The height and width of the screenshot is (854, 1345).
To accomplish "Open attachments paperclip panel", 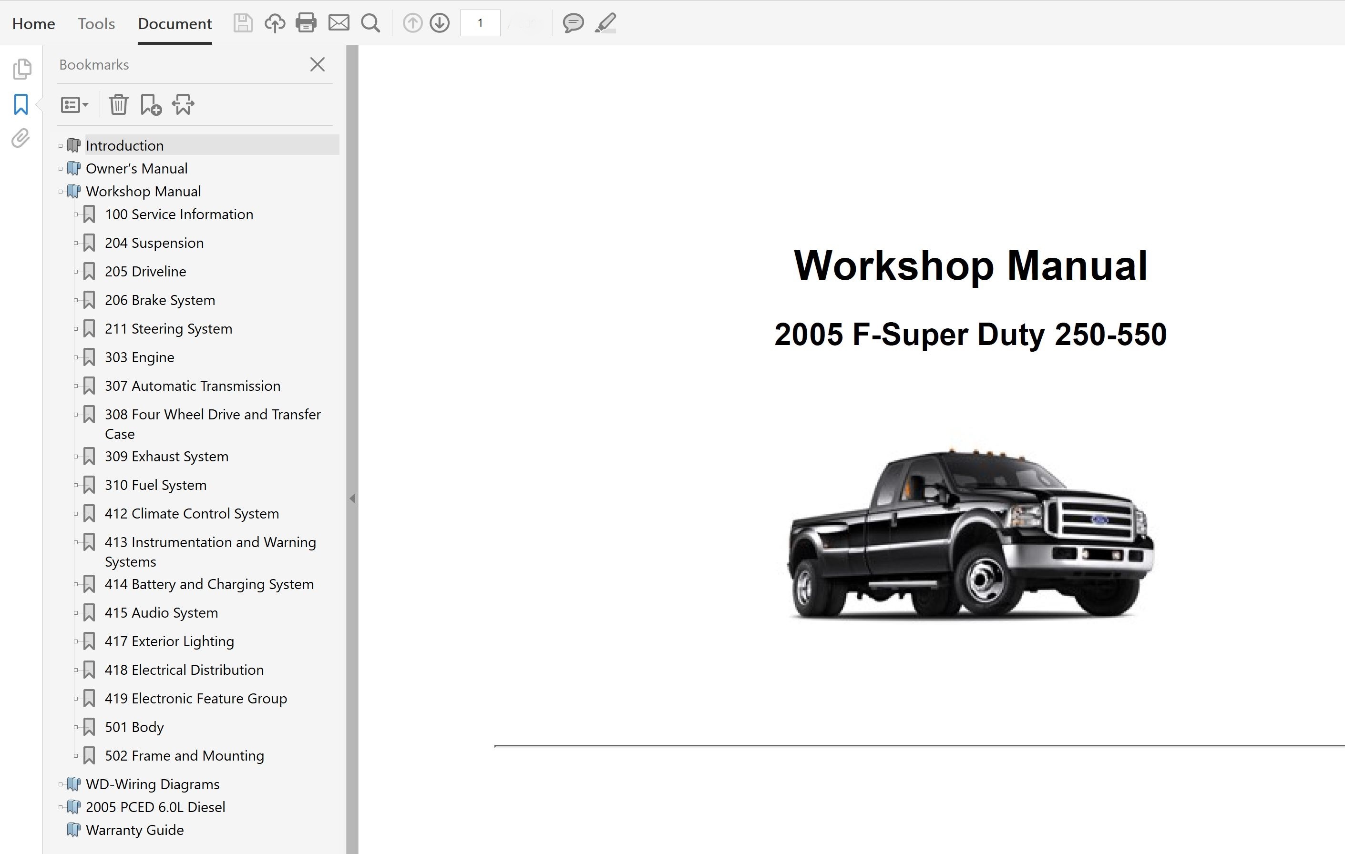I will (21, 138).
